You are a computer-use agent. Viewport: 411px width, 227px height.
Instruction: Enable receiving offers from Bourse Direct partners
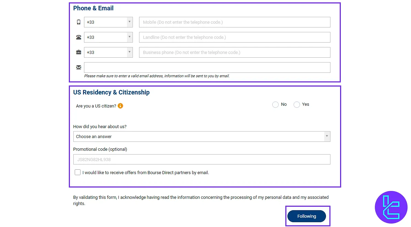77,172
